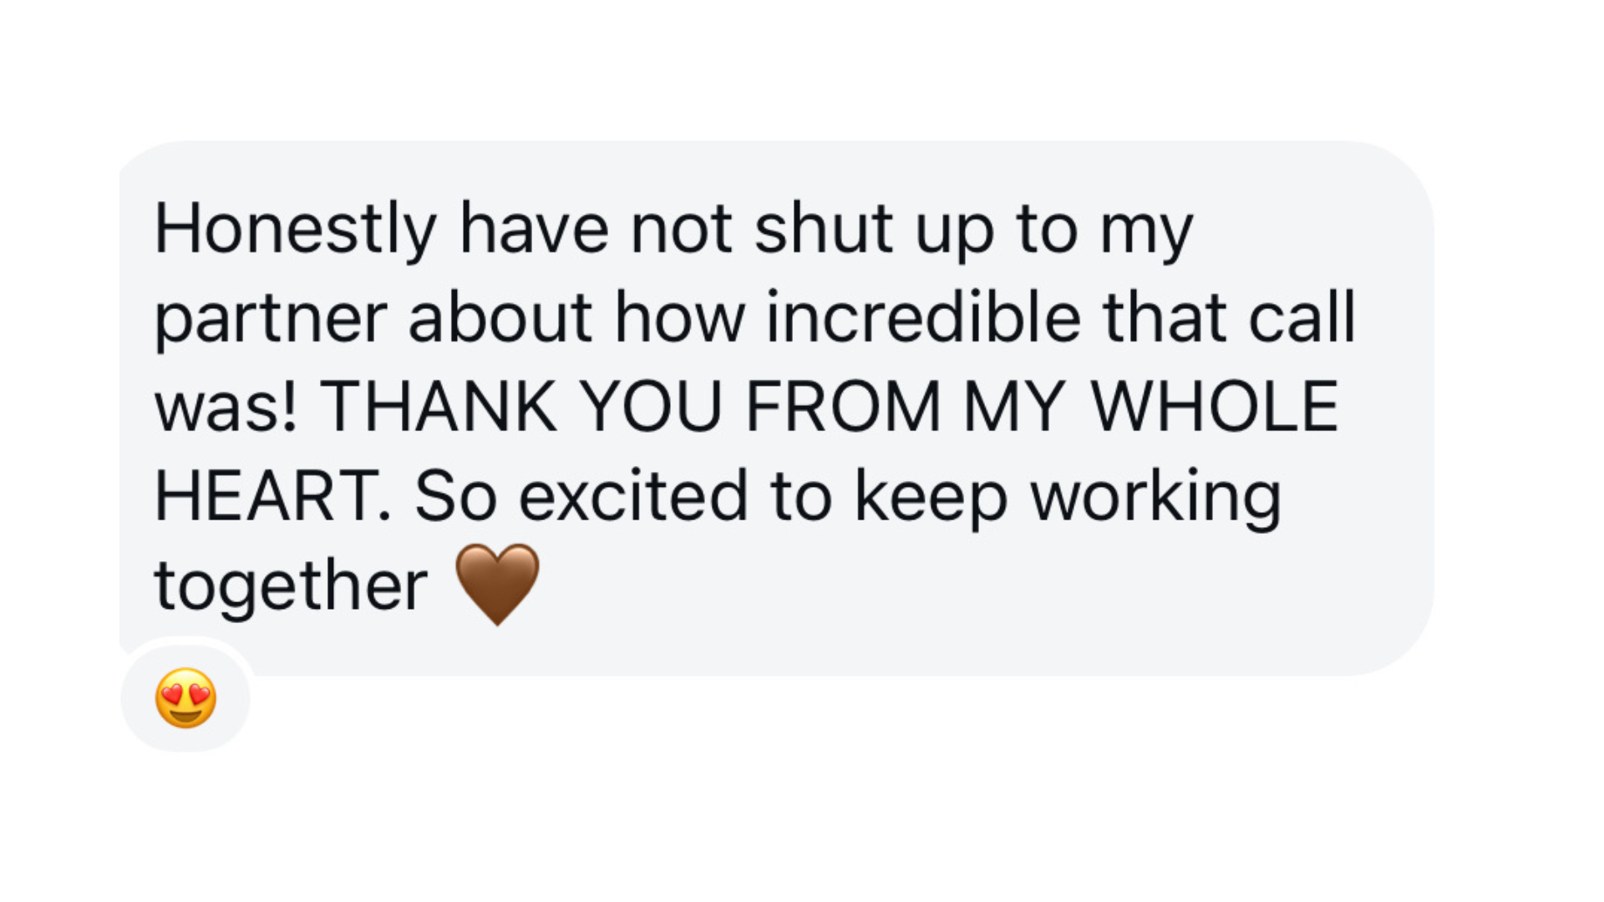The width and height of the screenshot is (1604, 902).
Task: Click empty area of gray message bubble
Action: (1002, 601)
